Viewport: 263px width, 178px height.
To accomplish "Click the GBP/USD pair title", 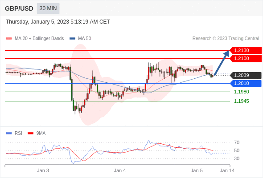I will (19, 8).
